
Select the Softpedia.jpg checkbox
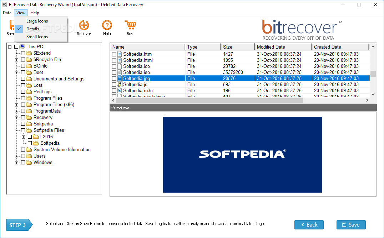pos(114,78)
